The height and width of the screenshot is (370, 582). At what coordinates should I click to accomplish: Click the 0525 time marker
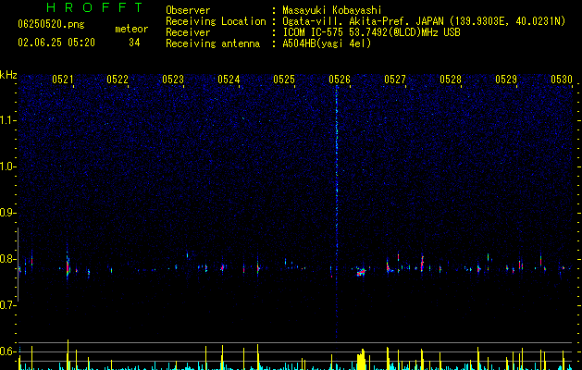click(x=284, y=80)
